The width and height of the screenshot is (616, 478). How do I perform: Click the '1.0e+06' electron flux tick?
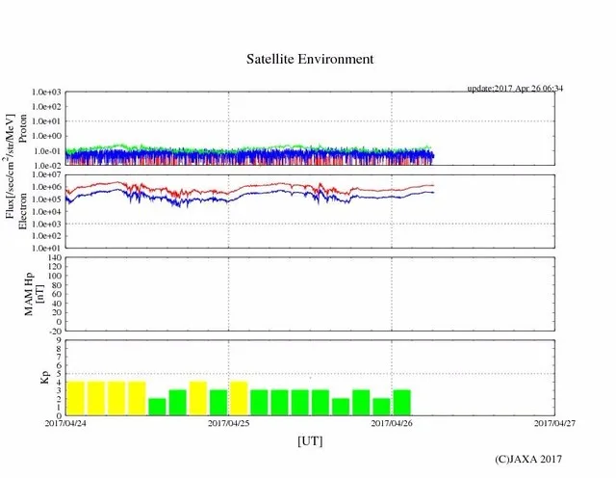(x=47, y=187)
